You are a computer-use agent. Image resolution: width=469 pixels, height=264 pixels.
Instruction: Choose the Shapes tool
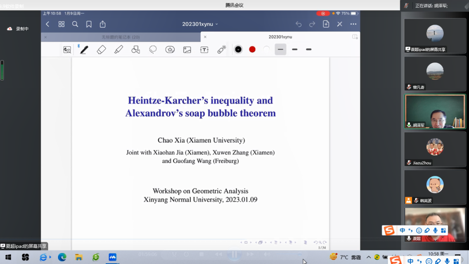(x=135, y=50)
